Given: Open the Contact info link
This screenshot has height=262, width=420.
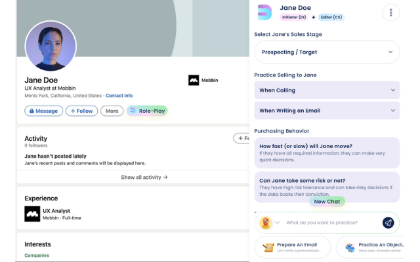Looking at the screenshot, I should coord(119,96).
